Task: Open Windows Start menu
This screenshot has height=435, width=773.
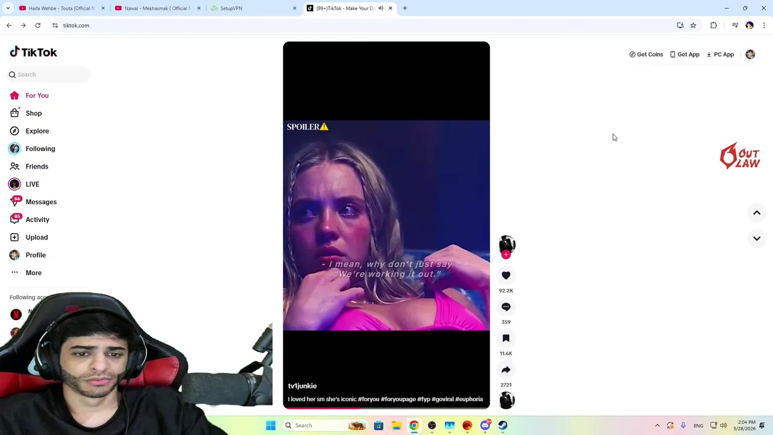Action: point(271,425)
